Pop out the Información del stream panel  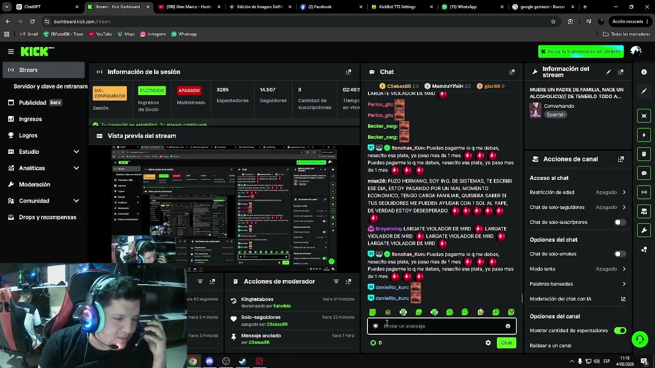(x=621, y=72)
